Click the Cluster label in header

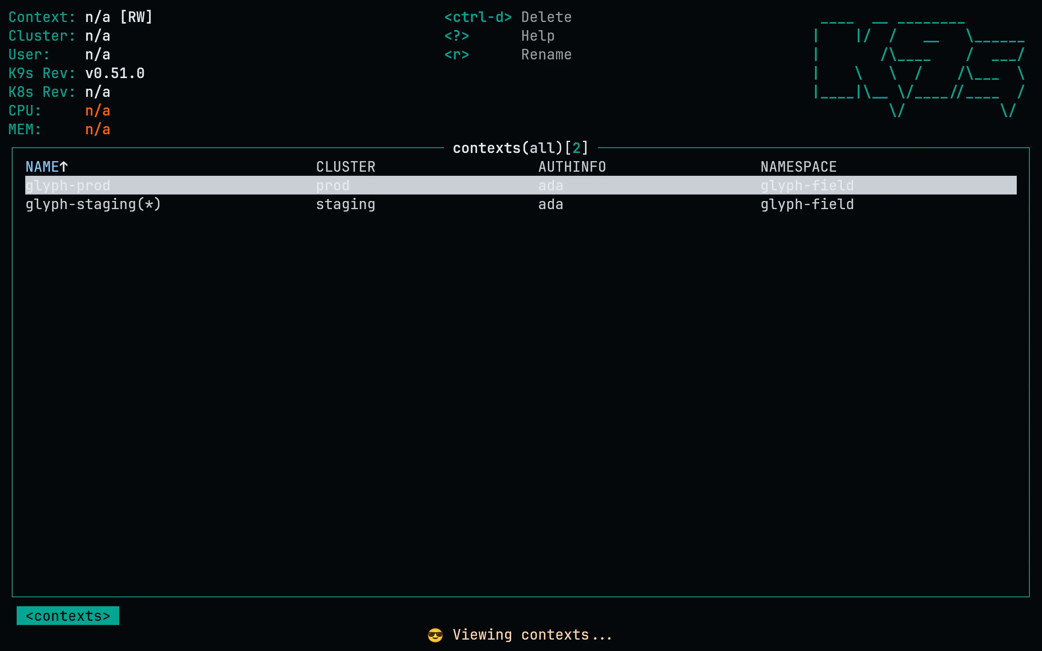coord(42,36)
